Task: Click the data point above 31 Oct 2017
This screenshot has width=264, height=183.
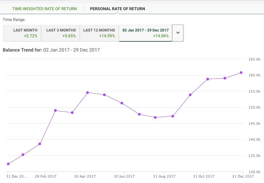Action: pyautogui.click(x=208, y=79)
